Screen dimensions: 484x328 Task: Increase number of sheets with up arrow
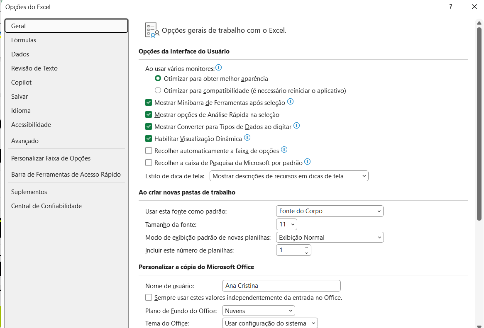(306, 248)
